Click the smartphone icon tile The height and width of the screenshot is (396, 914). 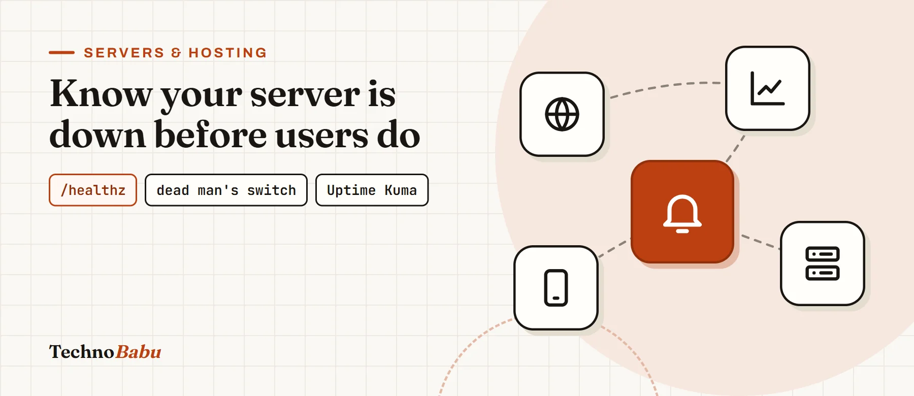556,288
